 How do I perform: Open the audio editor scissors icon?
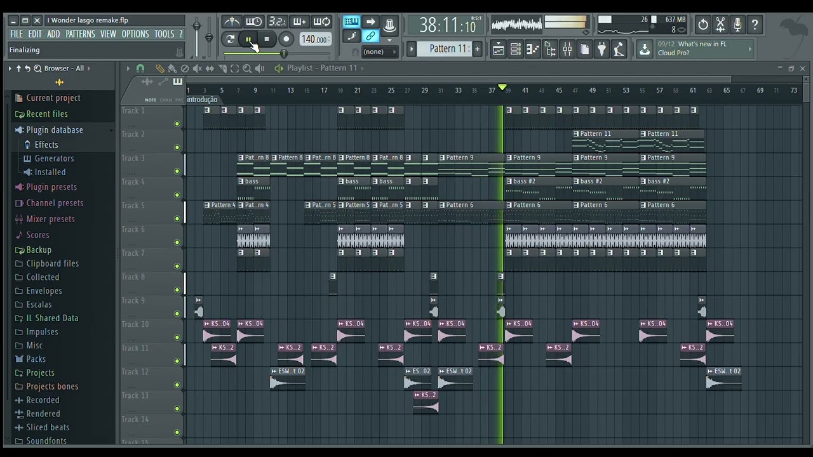click(x=720, y=25)
